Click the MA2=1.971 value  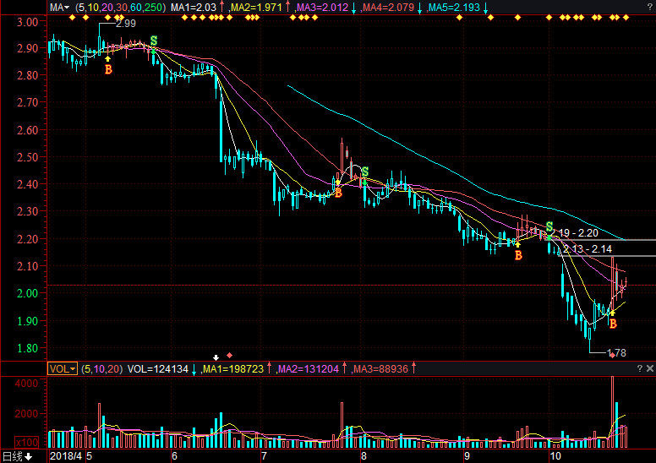(255, 7)
